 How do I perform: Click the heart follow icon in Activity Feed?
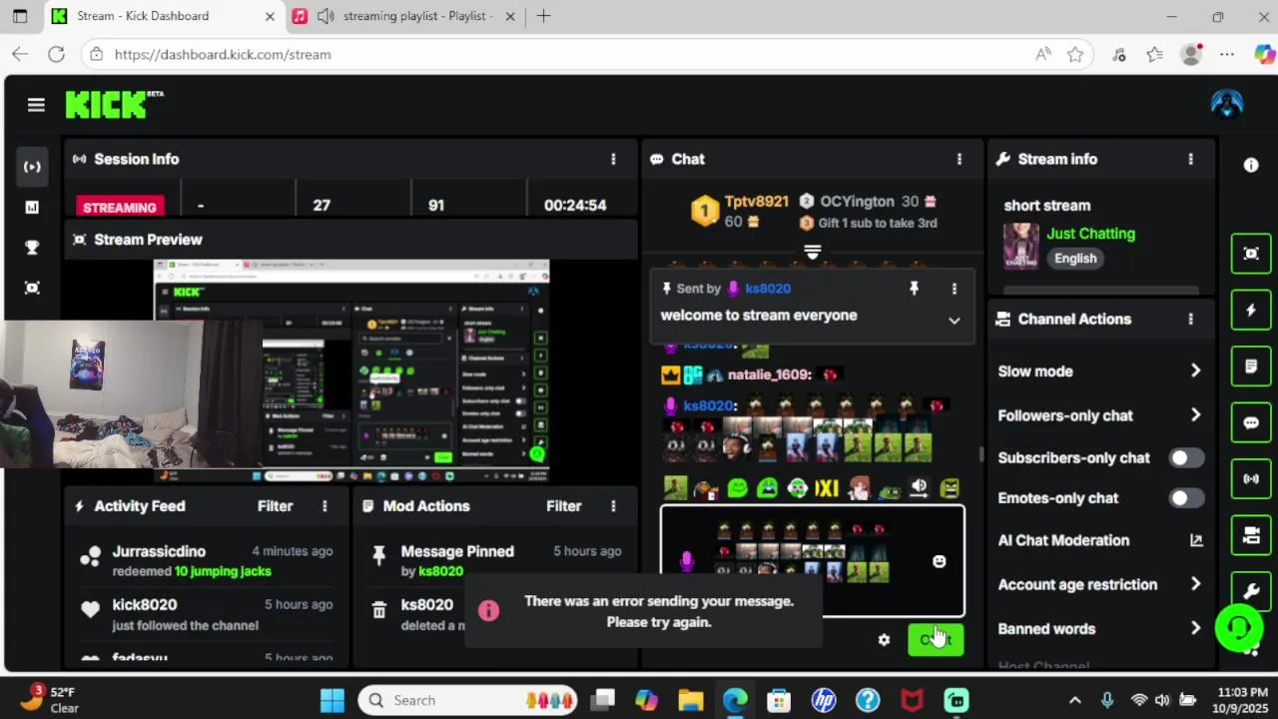[90, 609]
